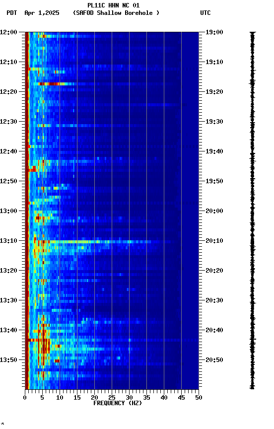
Task: Click the 25 Hz frequency axis label
Action: click(x=112, y=398)
